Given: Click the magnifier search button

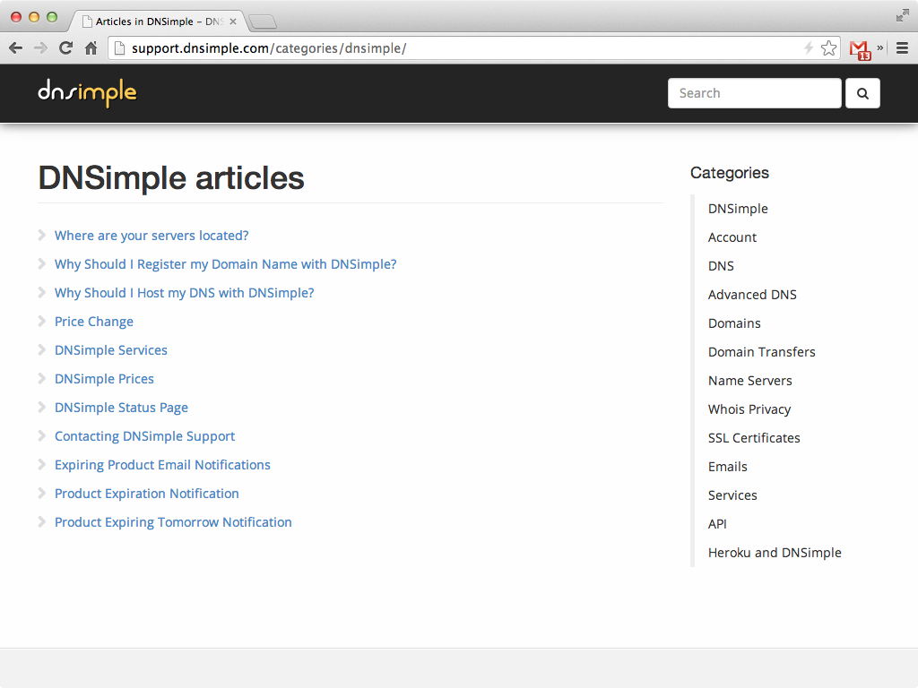Looking at the screenshot, I should tap(862, 93).
